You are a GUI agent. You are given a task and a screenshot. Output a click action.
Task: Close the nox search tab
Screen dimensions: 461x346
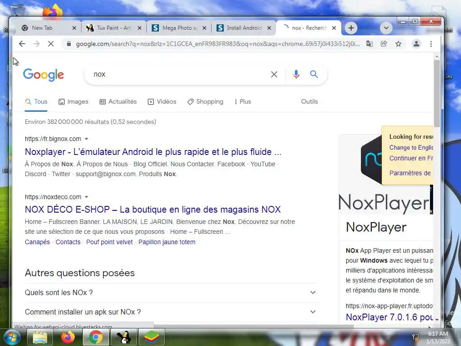point(334,28)
